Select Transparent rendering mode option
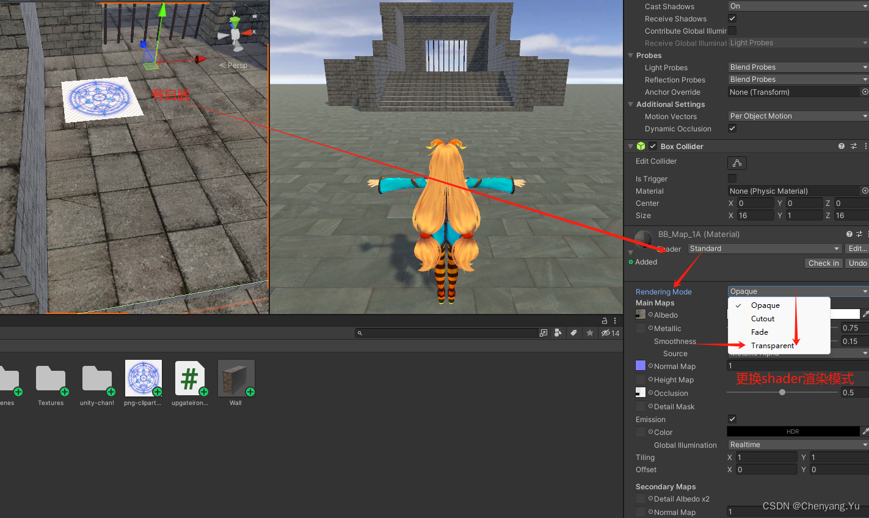 (x=779, y=346)
